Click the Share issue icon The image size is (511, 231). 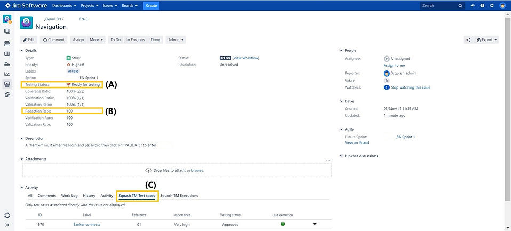pos(468,40)
